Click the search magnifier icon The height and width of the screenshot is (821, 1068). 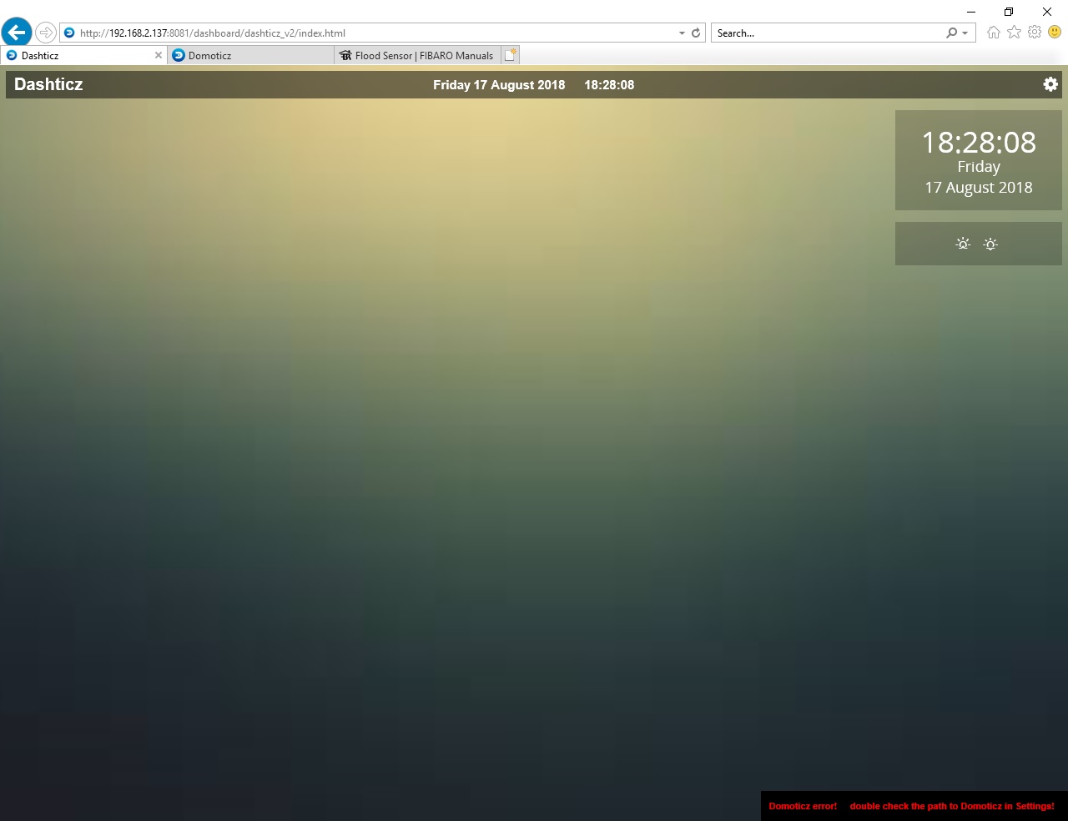(x=951, y=33)
